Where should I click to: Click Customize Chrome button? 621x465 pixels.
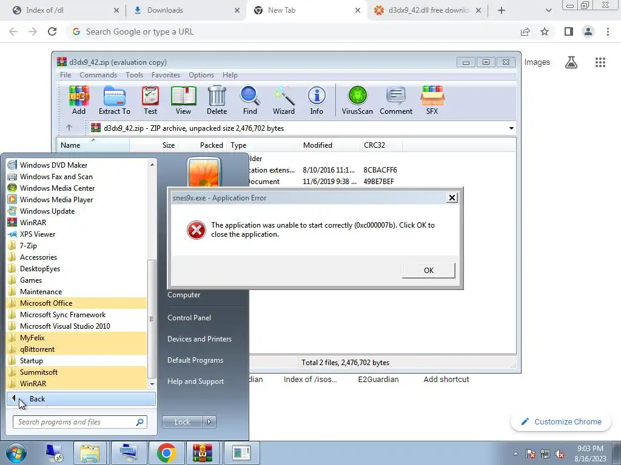pyautogui.click(x=561, y=422)
